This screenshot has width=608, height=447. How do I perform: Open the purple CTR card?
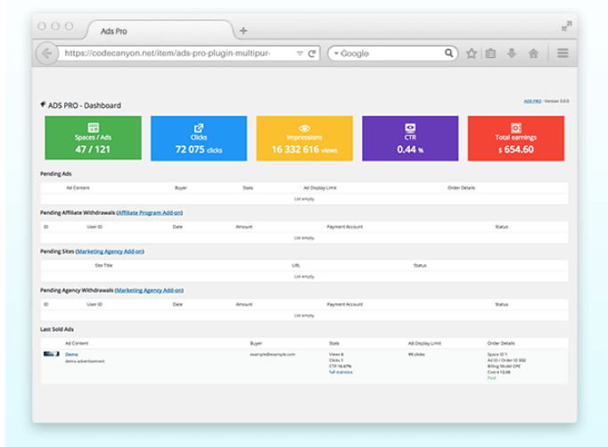point(410,138)
